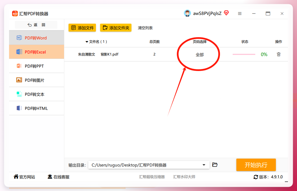297x191 pixels.
Task: Click the 操作 column header
Action: (278, 42)
